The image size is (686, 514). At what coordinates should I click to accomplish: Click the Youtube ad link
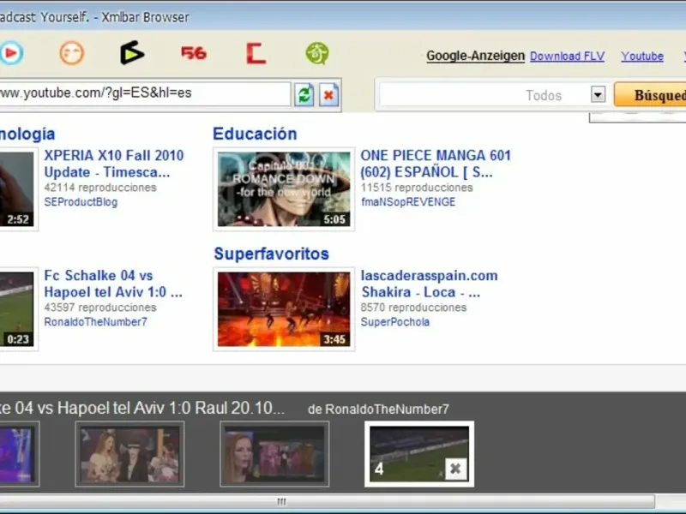pyautogui.click(x=642, y=57)
